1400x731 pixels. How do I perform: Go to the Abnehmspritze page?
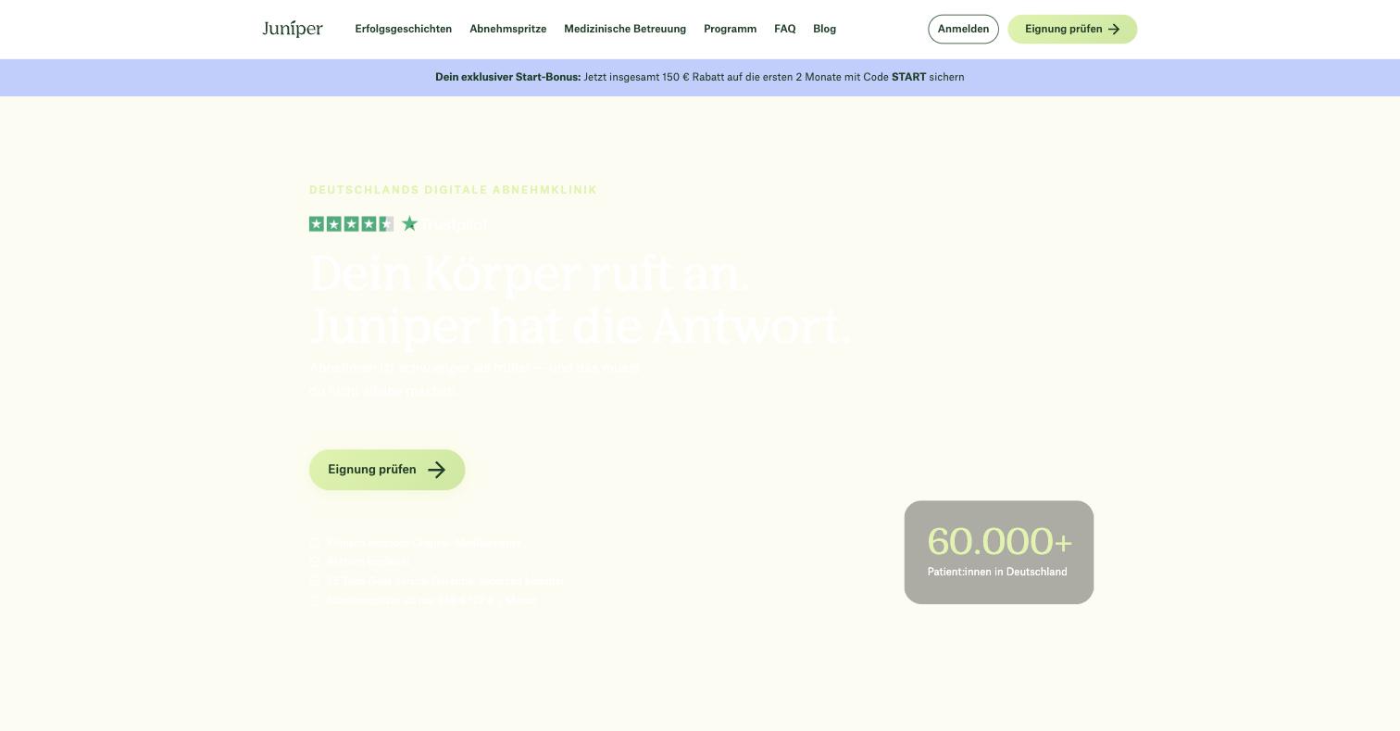click(508, 29)
